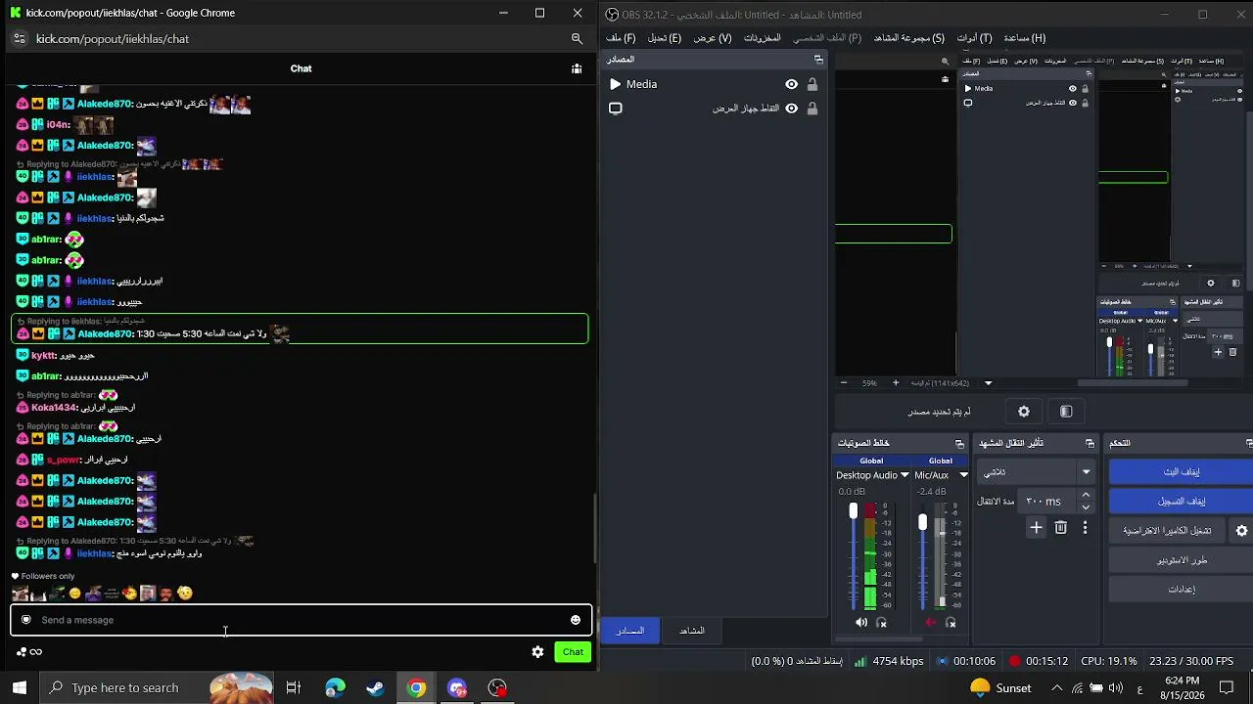Image resolution: width=1253 pixels, height=704 pixels.
Task: Switch to Sources tab at bottom
Action: coord(629,631)
